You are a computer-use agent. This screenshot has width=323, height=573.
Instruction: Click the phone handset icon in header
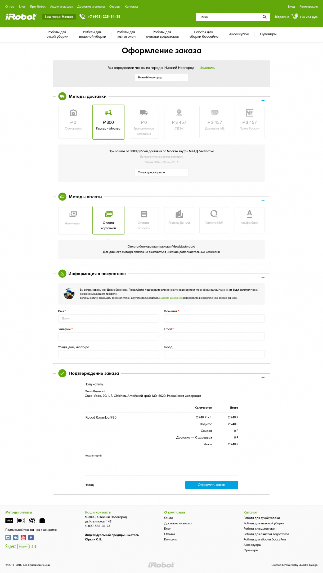point(82,17)
